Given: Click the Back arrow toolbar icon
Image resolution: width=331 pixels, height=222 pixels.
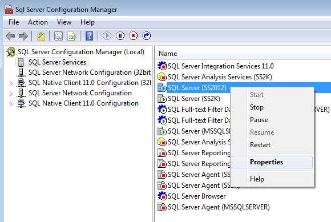Looking at the screenshot, I should point(10,36).
